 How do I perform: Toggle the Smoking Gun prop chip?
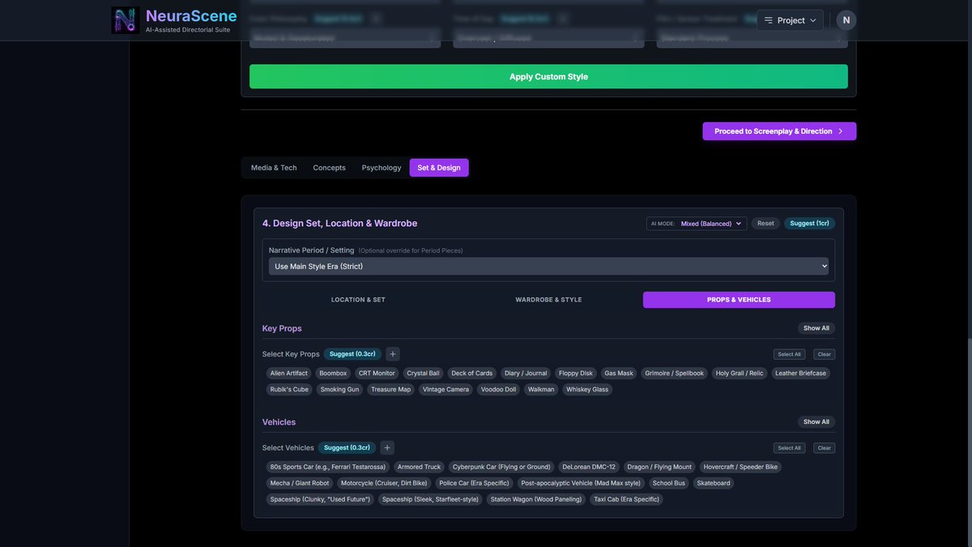(339, 390)
